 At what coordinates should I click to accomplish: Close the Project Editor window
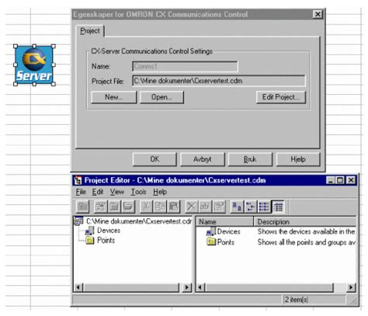tap(351, 180)
